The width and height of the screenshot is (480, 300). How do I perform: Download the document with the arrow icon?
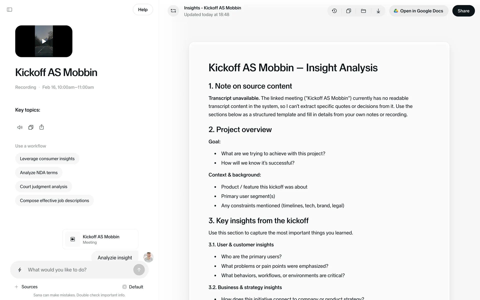(378, 11)
